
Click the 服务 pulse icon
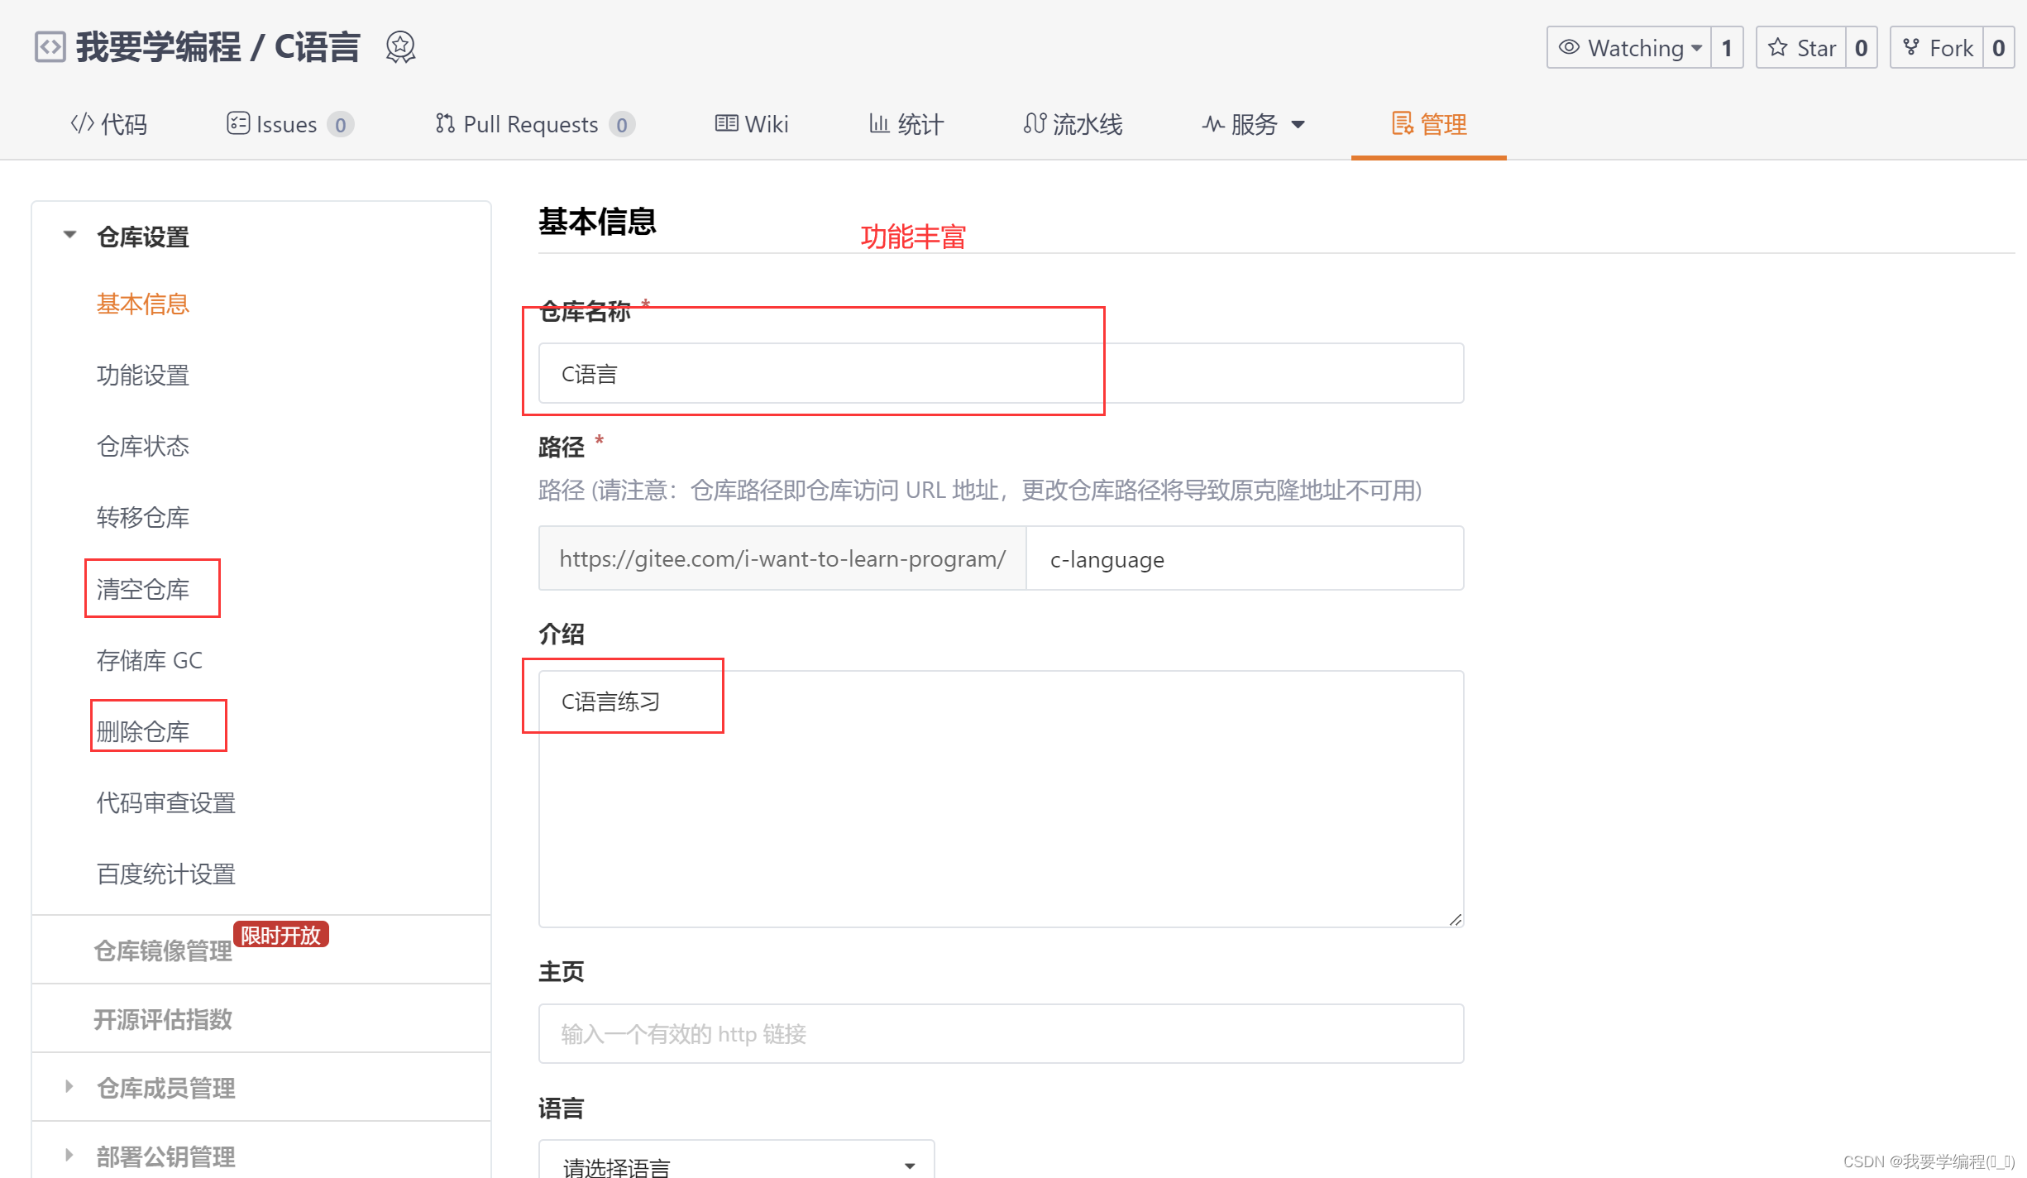(x=1213, y=124)
